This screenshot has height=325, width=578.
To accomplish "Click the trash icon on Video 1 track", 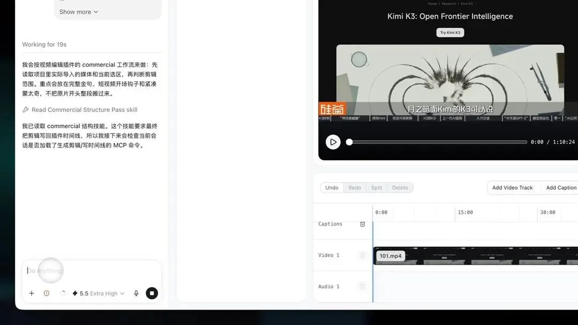I will (362, 256).
